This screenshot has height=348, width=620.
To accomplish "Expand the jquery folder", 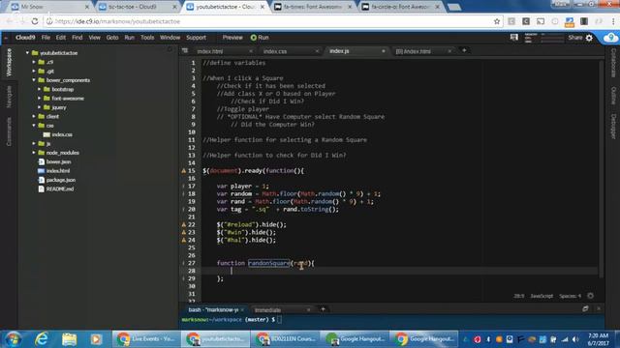I will click(x=39, y=107).
